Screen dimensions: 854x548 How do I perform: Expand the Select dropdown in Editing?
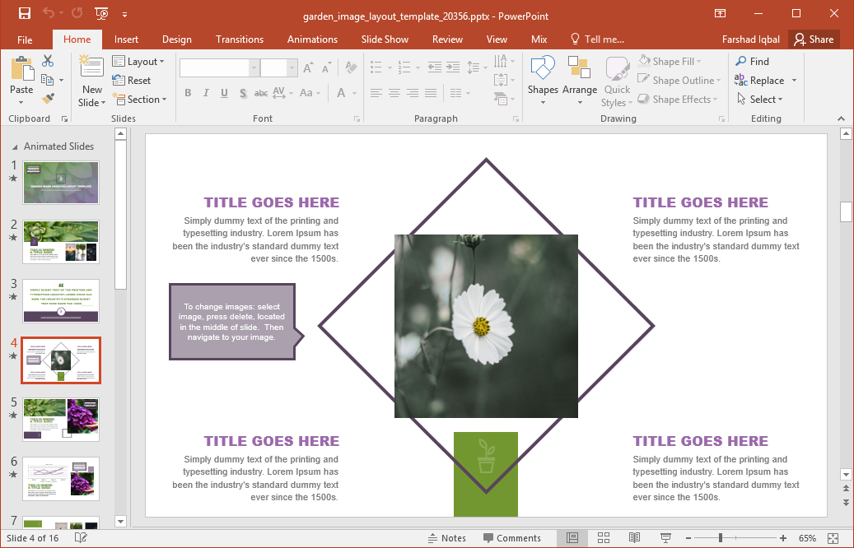pos(758,100)
